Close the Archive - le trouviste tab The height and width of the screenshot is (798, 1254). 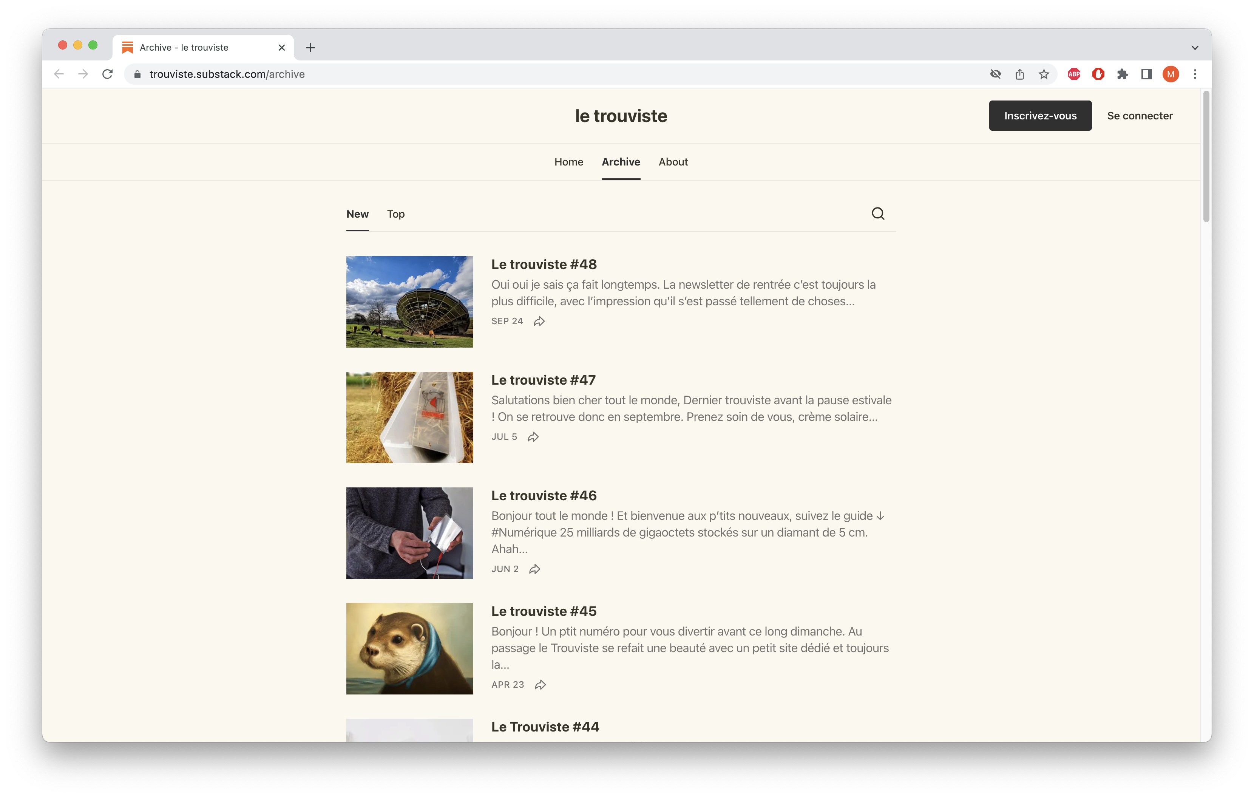[282, 47]
